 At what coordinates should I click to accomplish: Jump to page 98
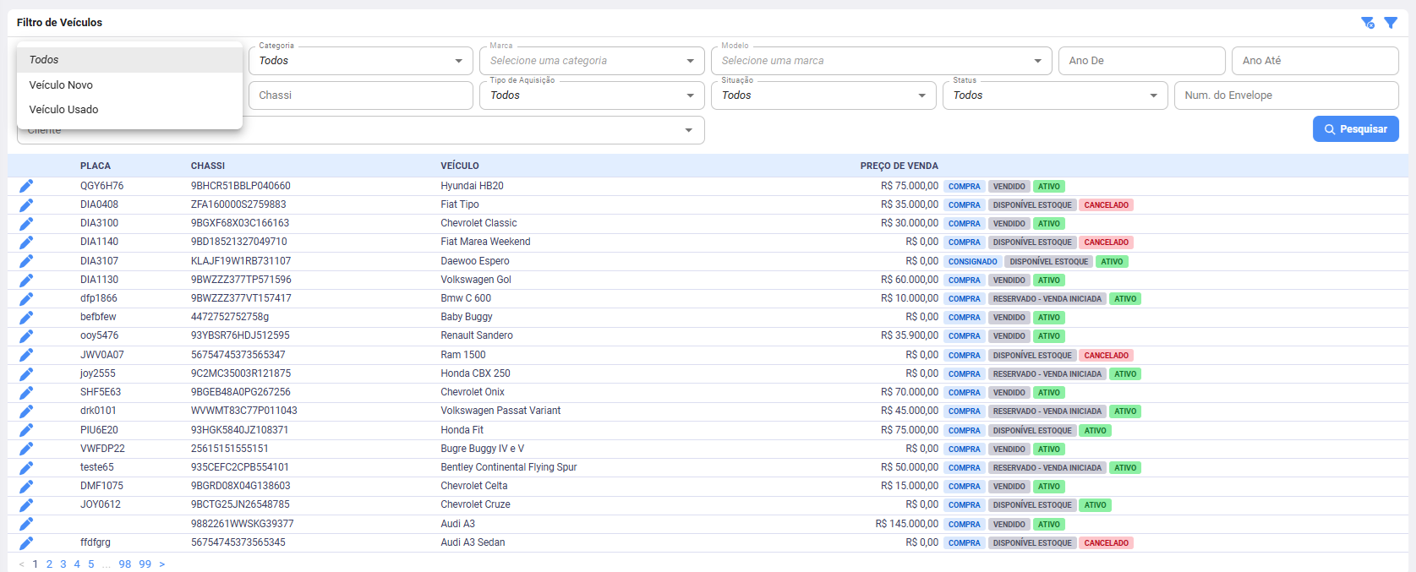click(125, 564)
